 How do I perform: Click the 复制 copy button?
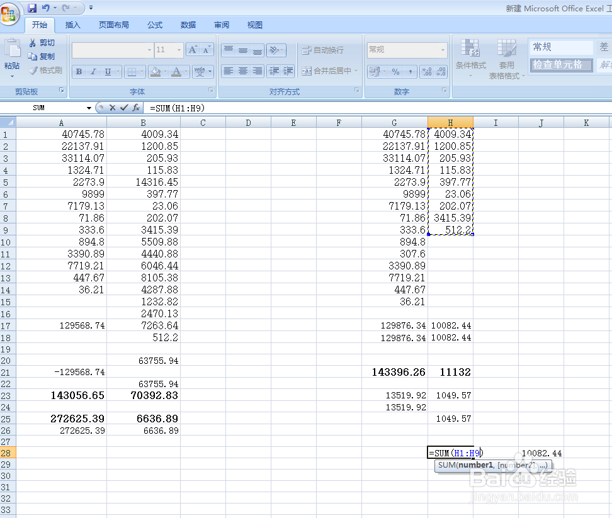(42, 57)
